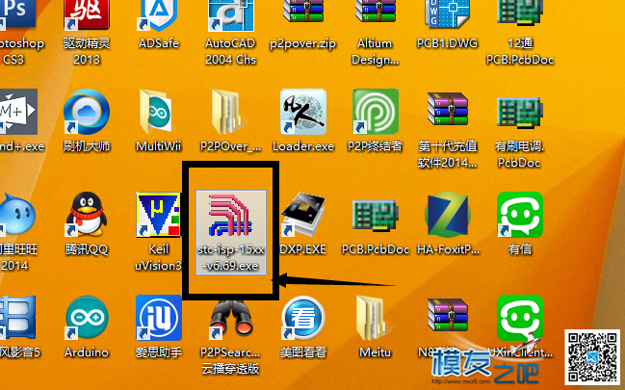Open the PCB1.DWG file
This screenshot has height=390, width=625.
447,13
